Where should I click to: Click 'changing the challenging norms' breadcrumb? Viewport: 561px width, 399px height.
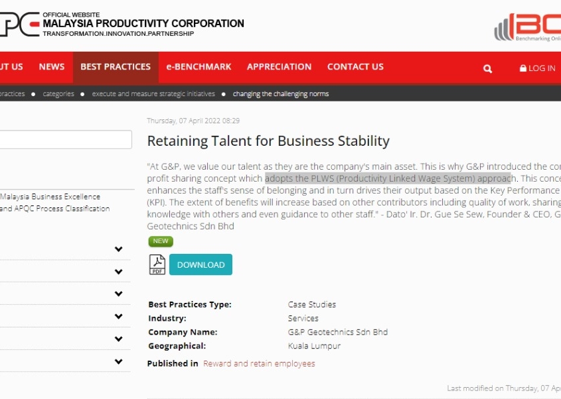(281, 94)
